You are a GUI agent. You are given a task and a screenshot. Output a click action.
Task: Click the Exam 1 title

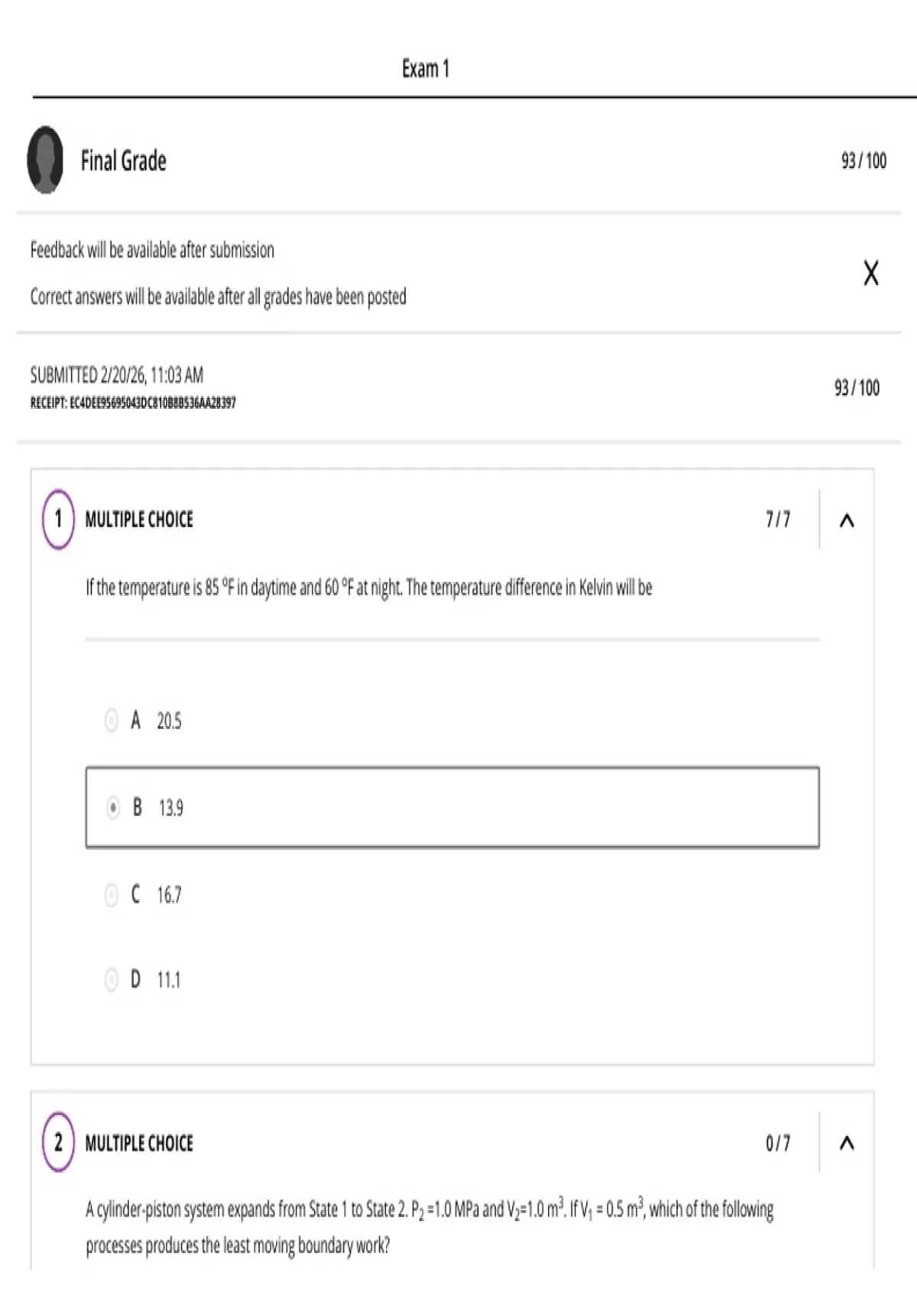426,69
